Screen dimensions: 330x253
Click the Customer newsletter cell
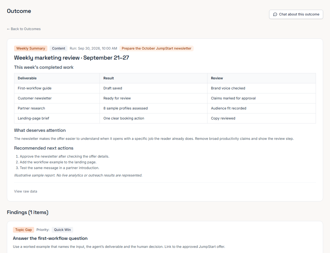click(x=57, y=98)
